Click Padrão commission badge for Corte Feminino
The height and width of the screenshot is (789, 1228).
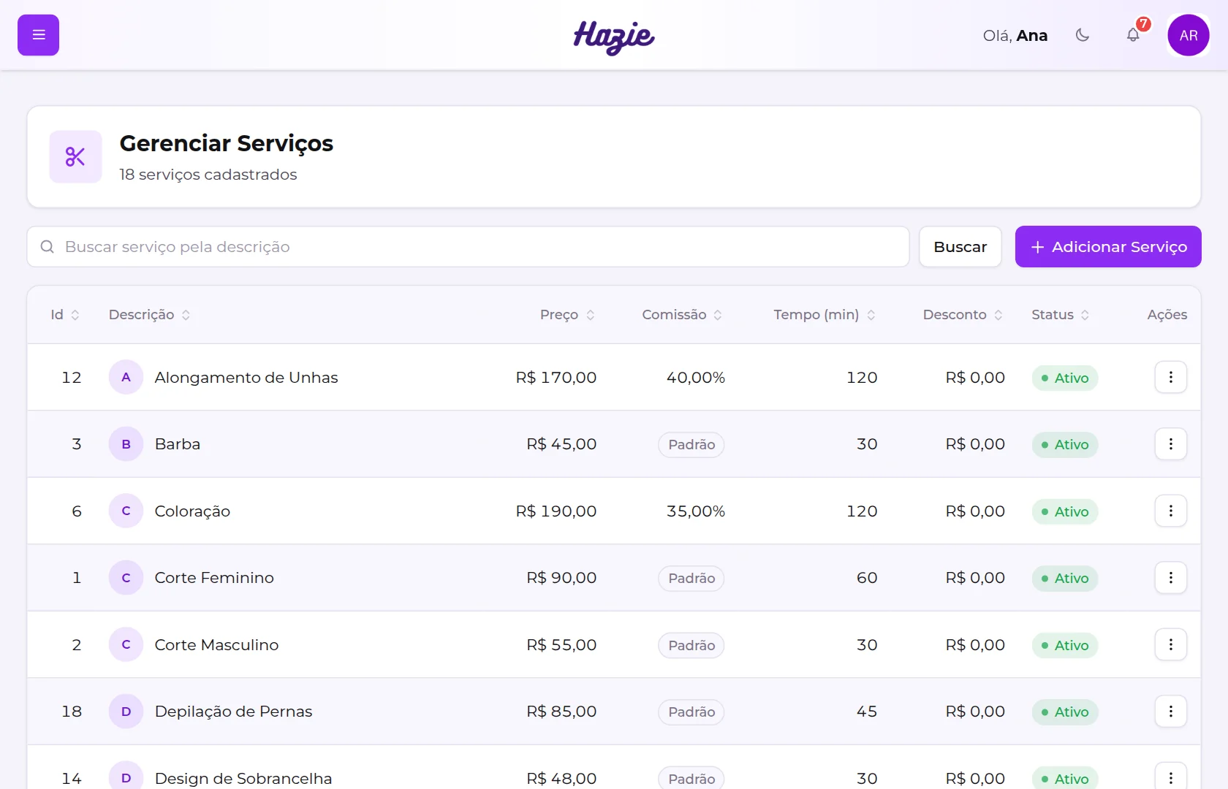click(x=691, y=579)
